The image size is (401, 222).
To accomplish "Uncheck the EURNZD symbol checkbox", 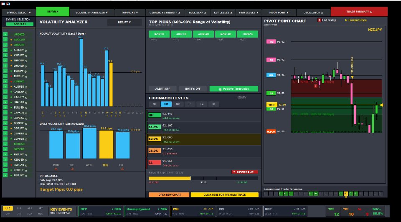I will click(5, 81).
